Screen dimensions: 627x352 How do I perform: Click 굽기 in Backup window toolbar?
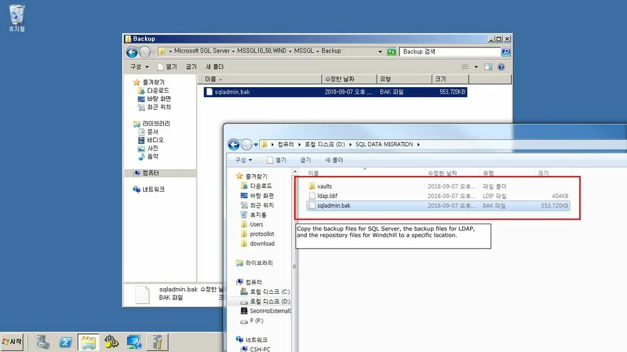[x=191, y=66]
